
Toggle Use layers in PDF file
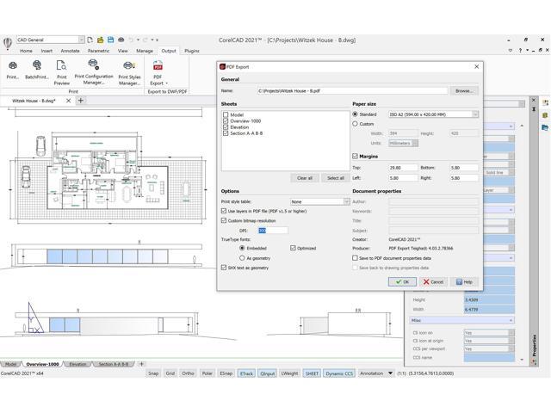[x=224, y=211]
